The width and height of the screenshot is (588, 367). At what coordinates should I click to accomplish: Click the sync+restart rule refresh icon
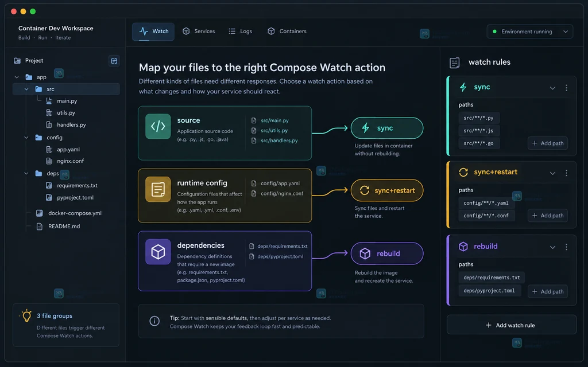[x=463, y=172]
